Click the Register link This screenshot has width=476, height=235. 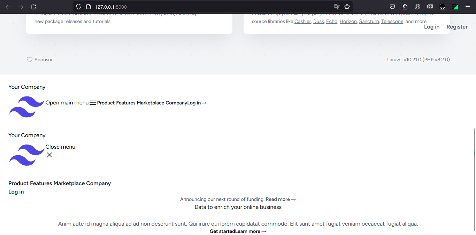pos(457,27)
